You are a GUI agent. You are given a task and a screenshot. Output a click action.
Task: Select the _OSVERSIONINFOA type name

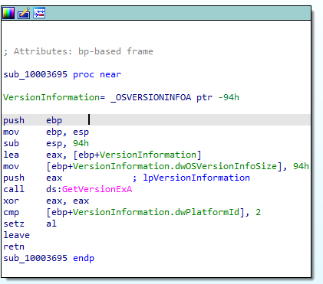[x=151, y=97]
